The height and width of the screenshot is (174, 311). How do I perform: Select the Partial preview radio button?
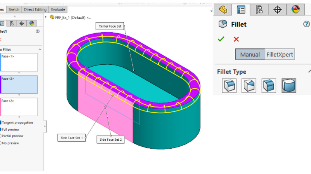pos(1,136)
